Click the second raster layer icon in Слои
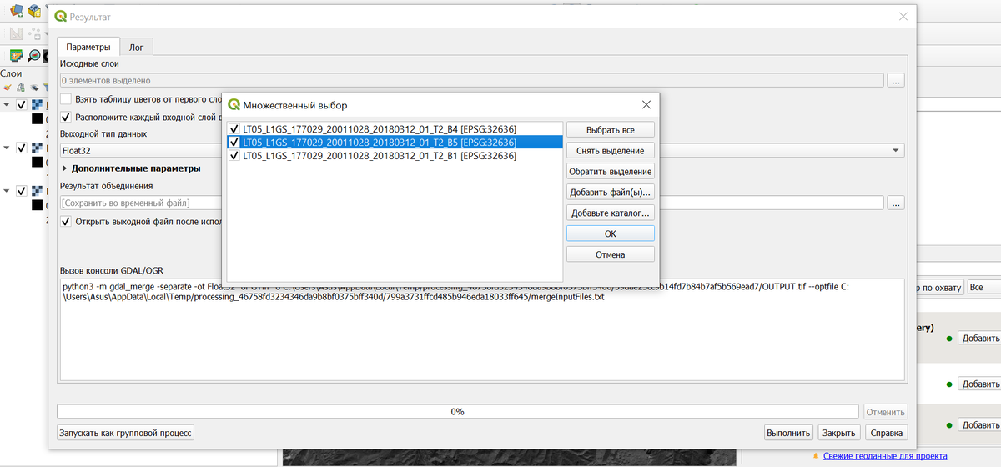The height and width of the screenshot is (467, 1001). tap(38, 148)
